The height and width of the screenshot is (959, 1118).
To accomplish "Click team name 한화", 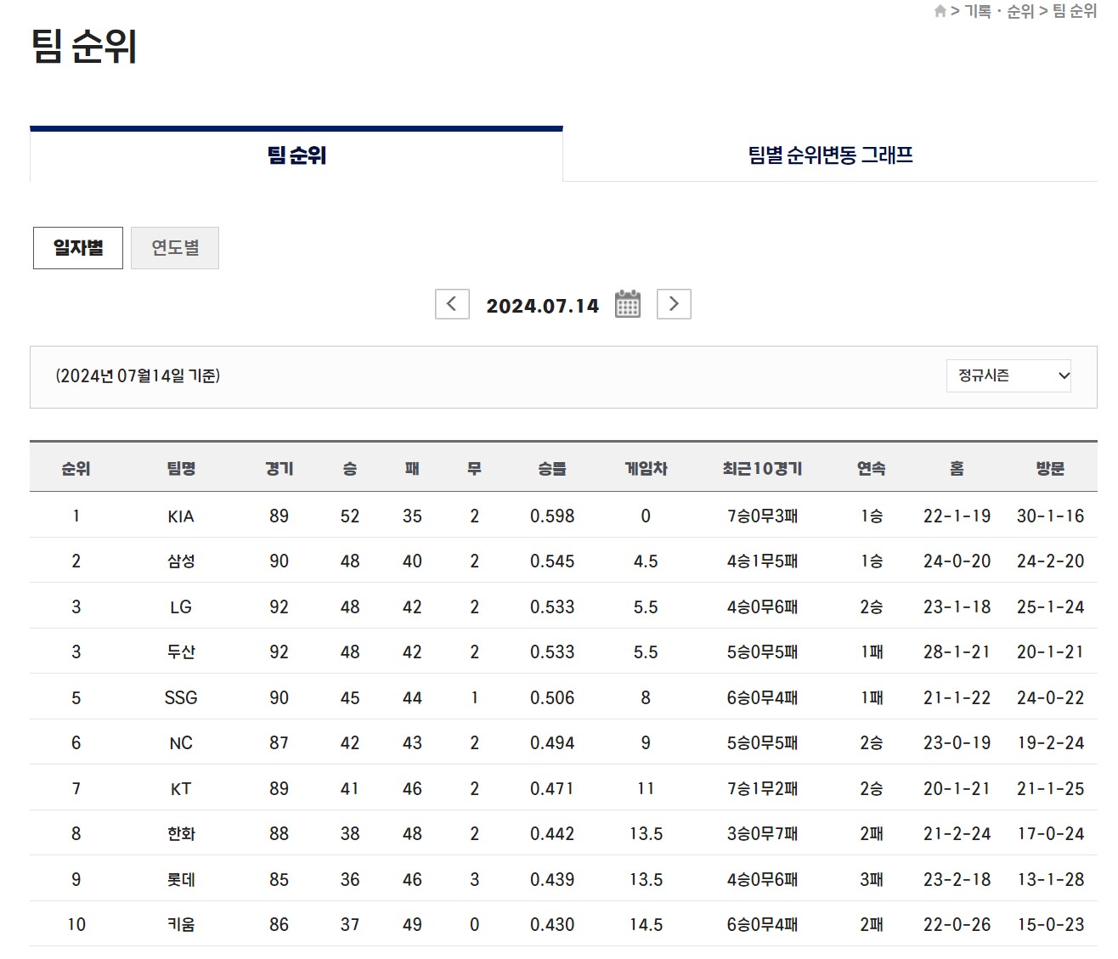I will coord(181,834).
